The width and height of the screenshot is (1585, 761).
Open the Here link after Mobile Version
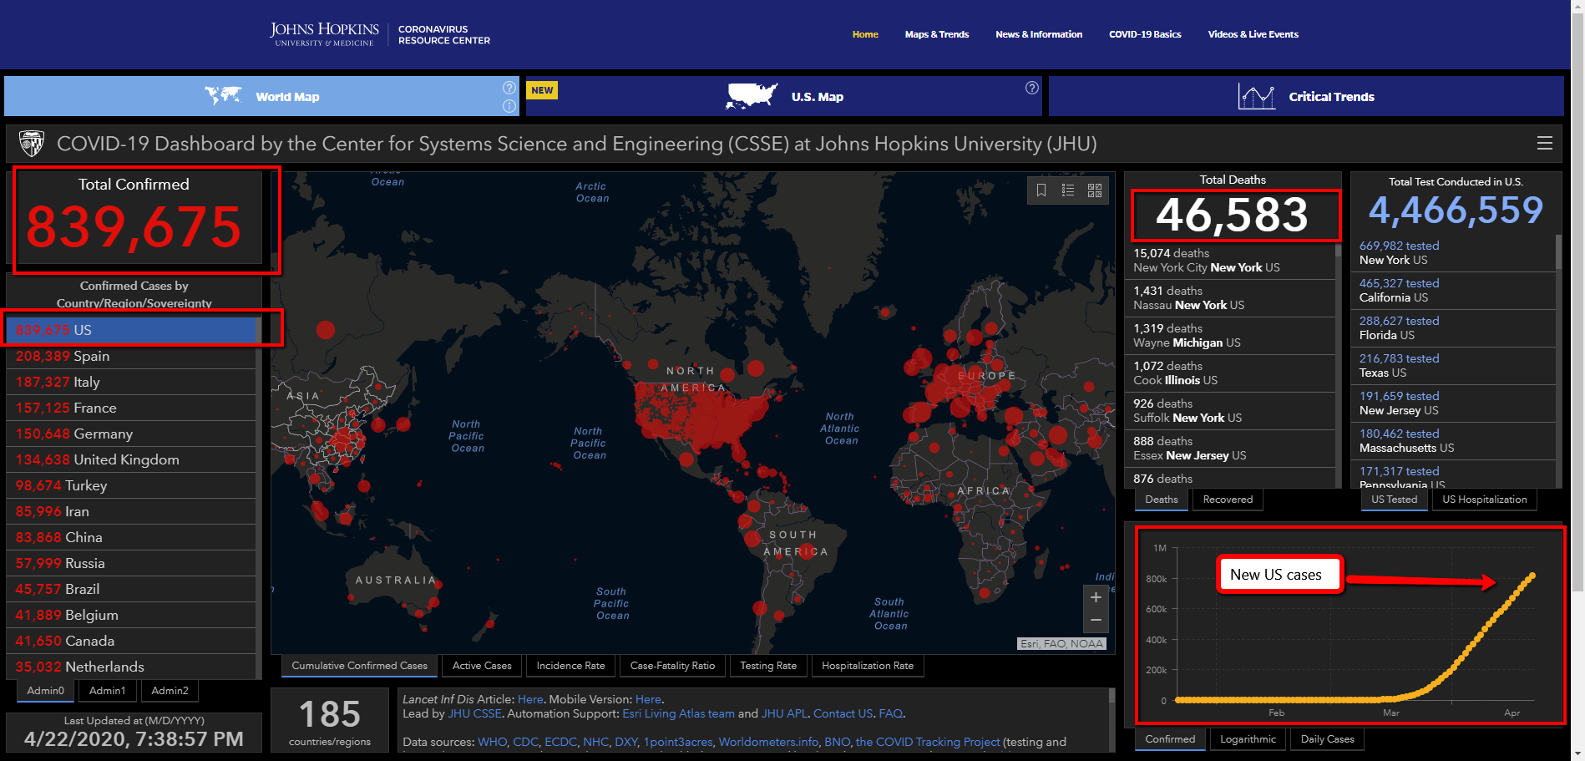648,699
